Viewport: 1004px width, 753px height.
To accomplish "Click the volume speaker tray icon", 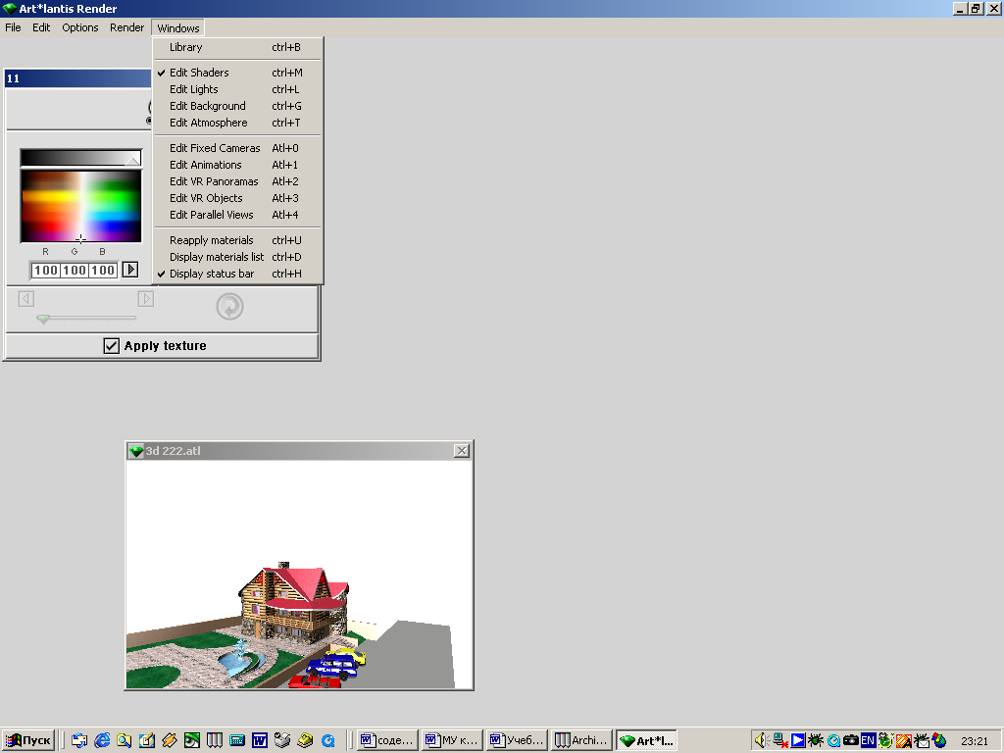I will [761, 740].
